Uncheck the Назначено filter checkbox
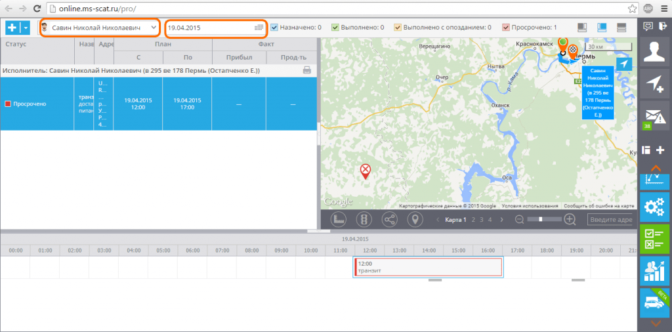Image resolution: width=672 pixels, height=332 pixels. point(274,28)
